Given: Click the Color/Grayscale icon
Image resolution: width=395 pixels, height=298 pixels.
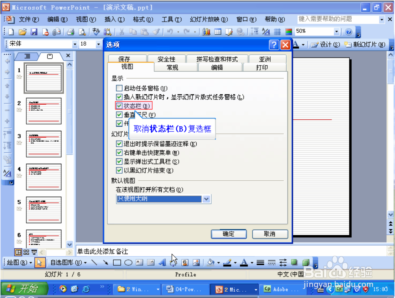Looking at the screenshot, I should pos(288,32).
